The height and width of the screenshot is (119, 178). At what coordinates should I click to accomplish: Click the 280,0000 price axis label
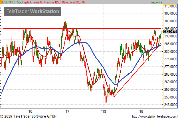click(x=171, y=51)
